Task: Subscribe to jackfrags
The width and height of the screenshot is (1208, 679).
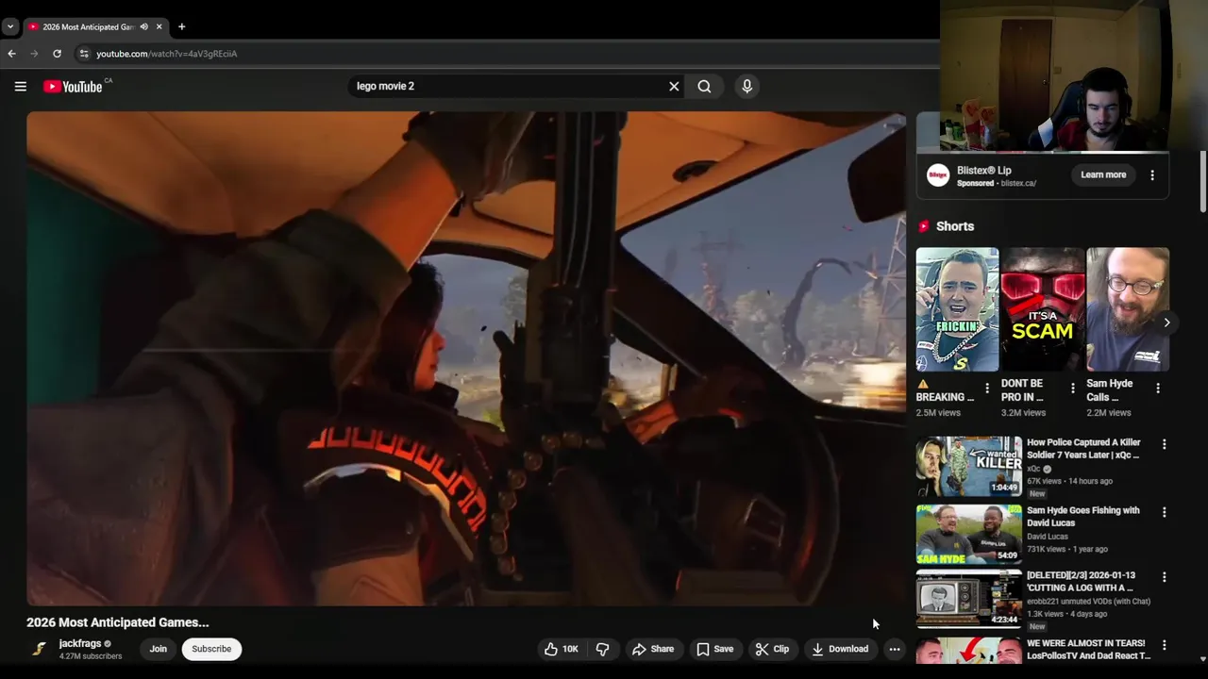Action: [211, 649]
